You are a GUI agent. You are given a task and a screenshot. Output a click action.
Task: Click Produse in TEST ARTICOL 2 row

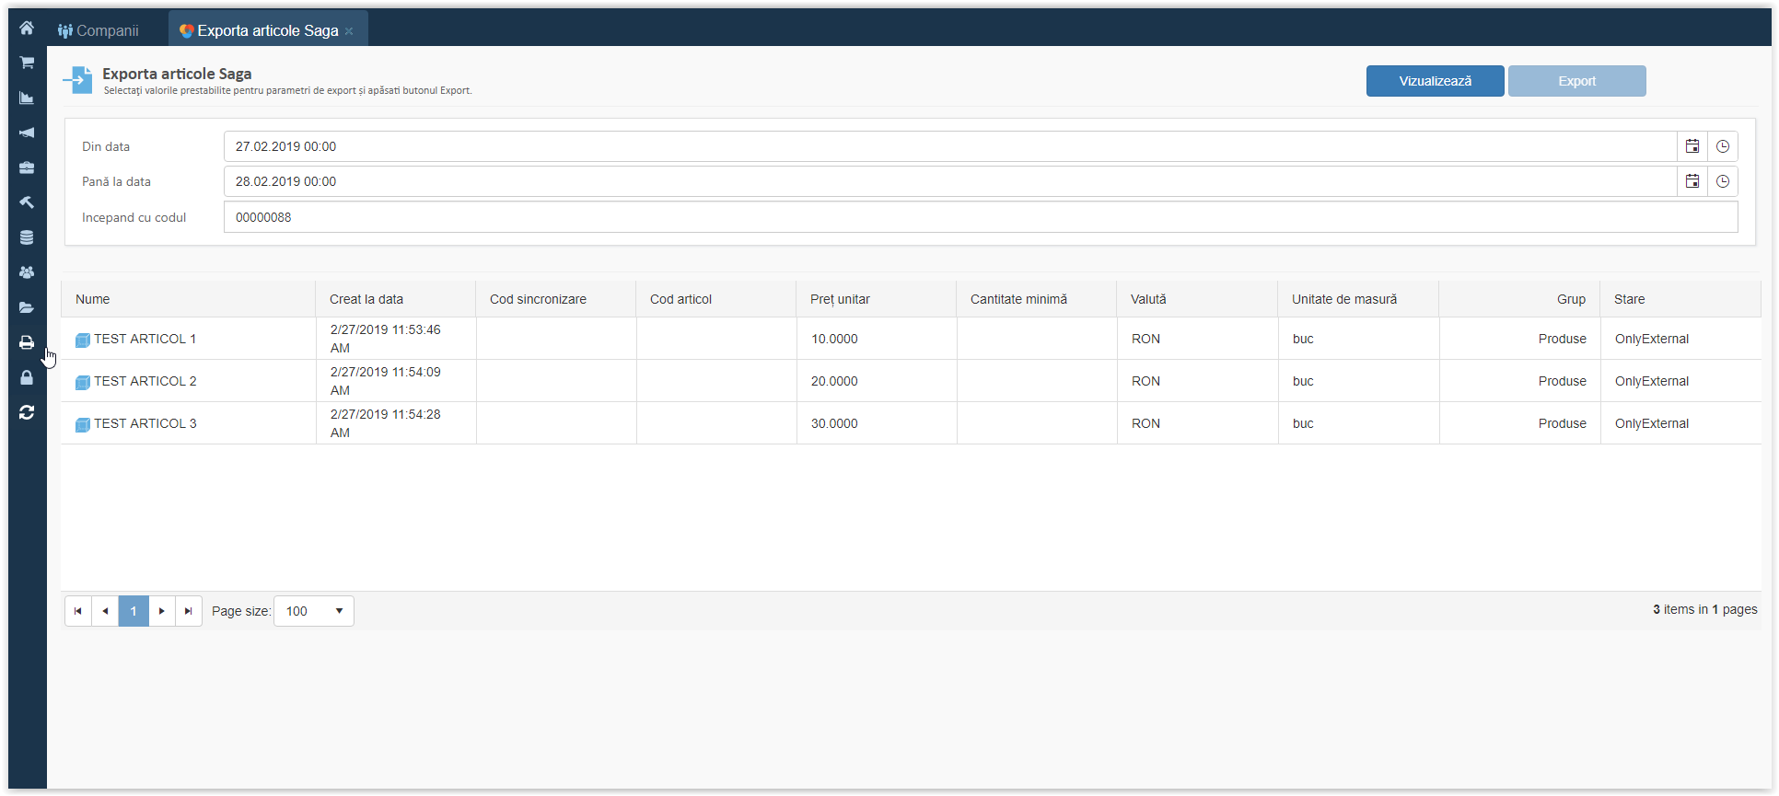pos(1563,381)
